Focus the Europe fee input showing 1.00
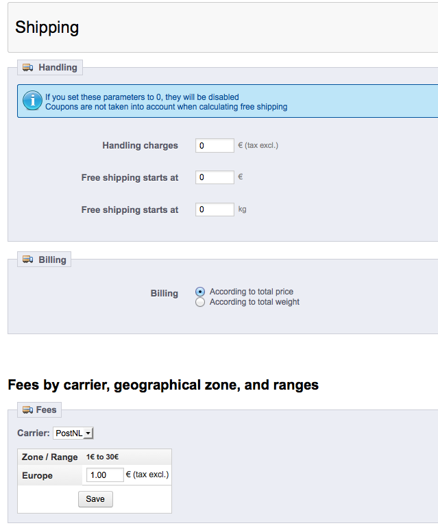 point(105,475)
